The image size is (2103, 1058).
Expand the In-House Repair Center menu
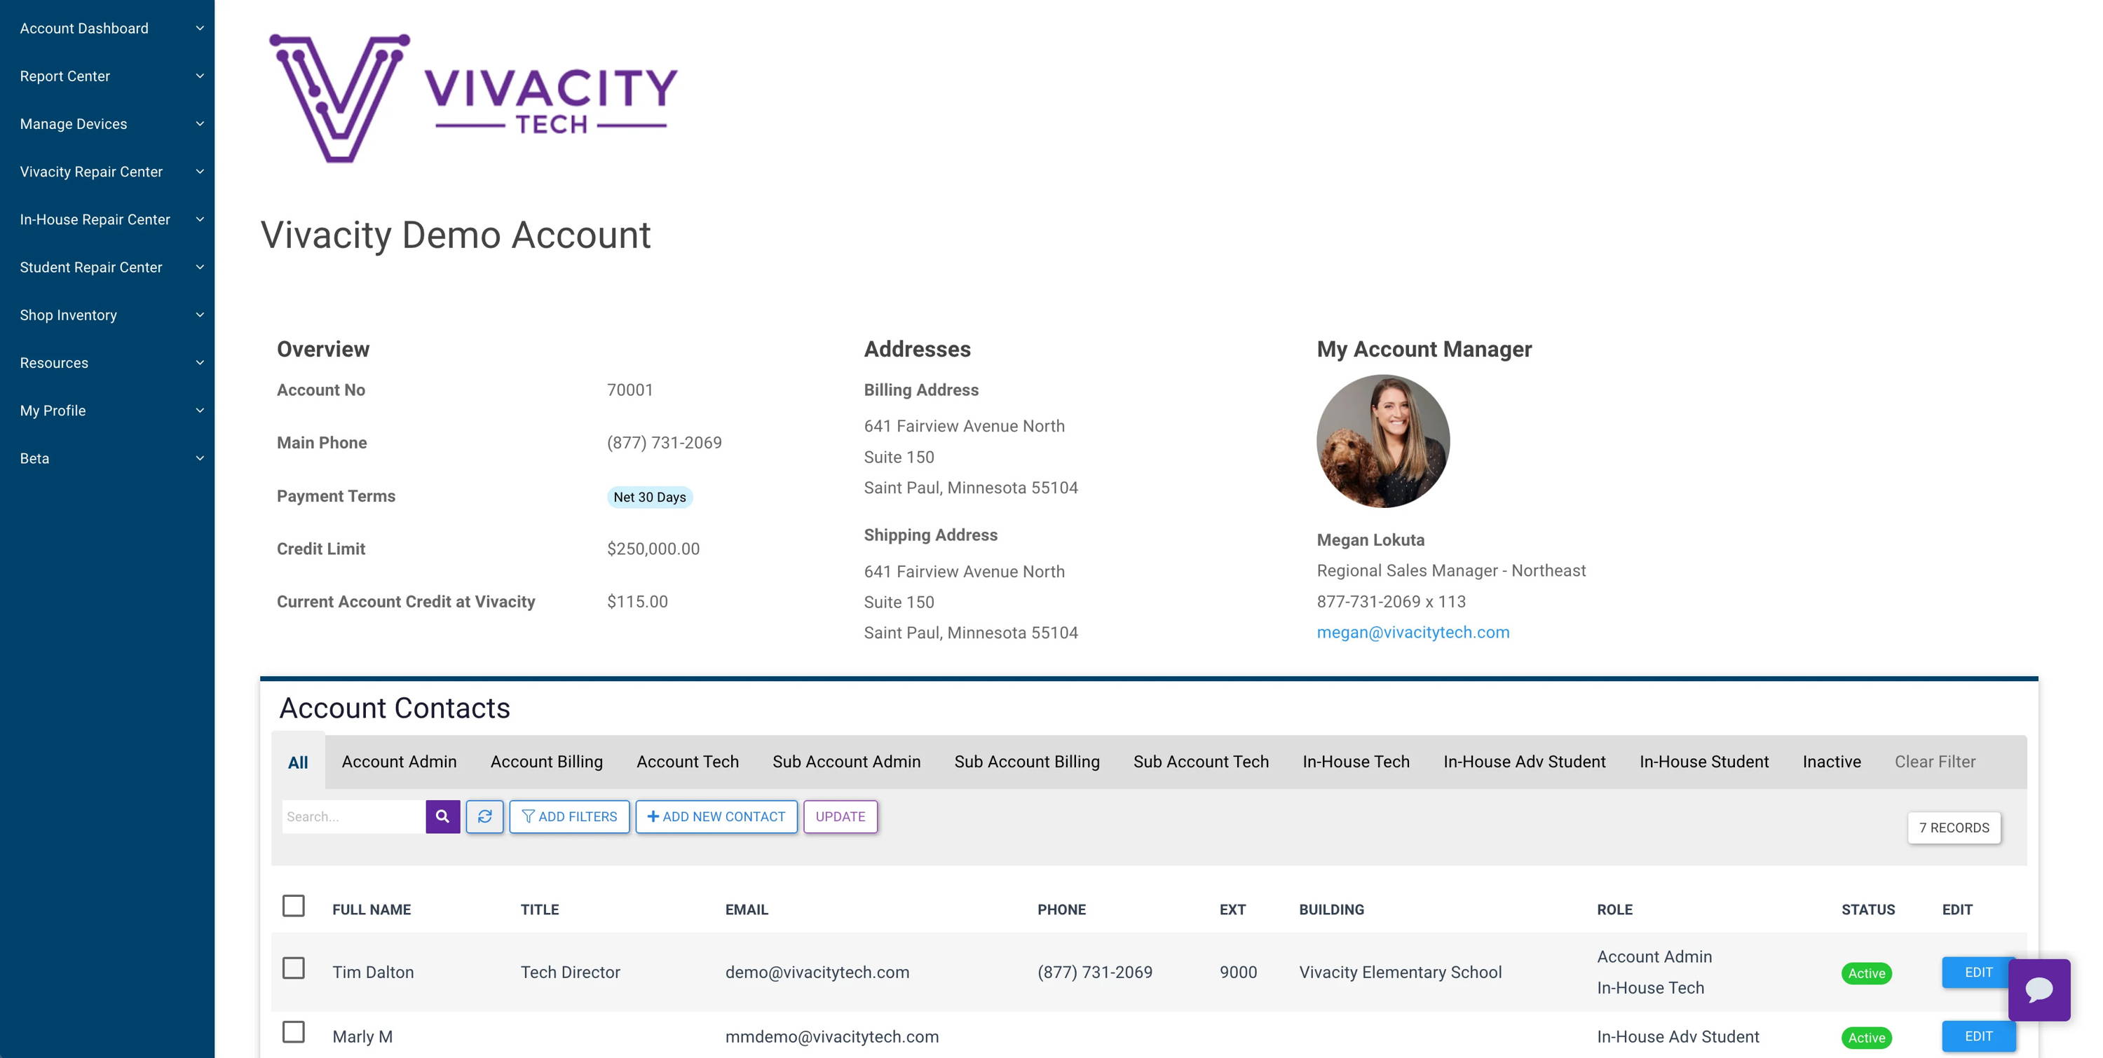[108, 219]
